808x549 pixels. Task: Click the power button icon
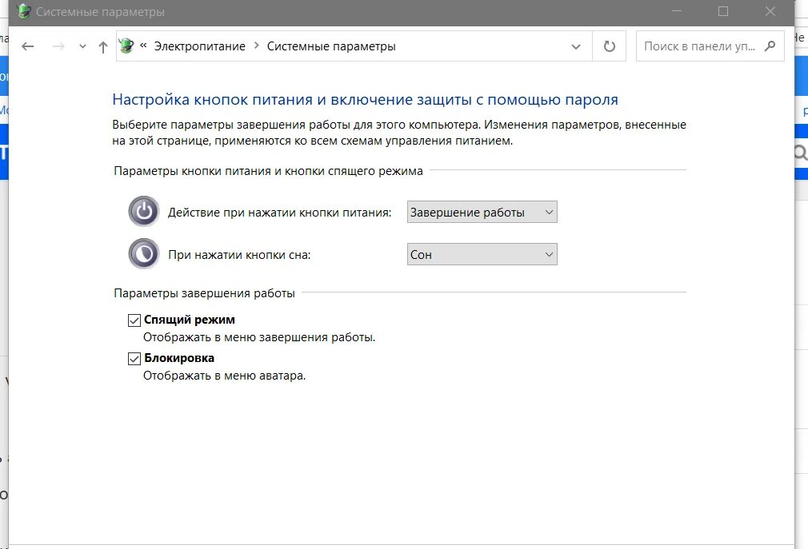click(144, 212)
